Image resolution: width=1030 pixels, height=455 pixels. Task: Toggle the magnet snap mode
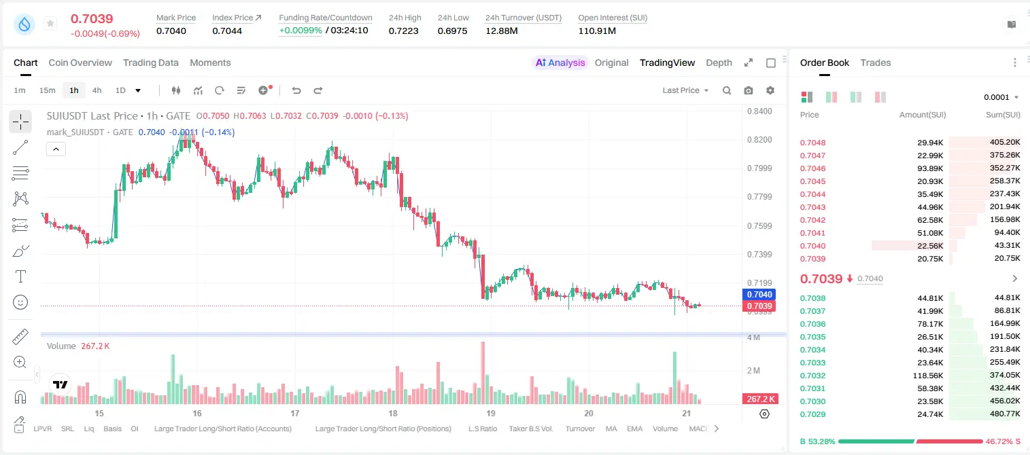tap(20, 397)
